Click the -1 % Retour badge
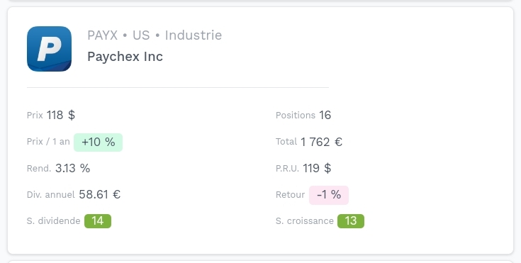 [x=329, y=195]
